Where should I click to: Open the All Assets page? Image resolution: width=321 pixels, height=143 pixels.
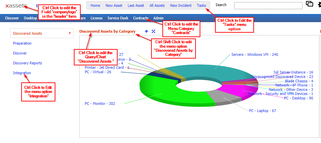(157, 5)
